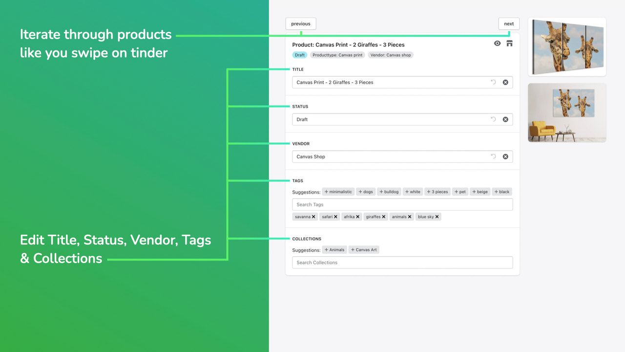
Task: Remove the blue sky tag
Action: [437, 217]
